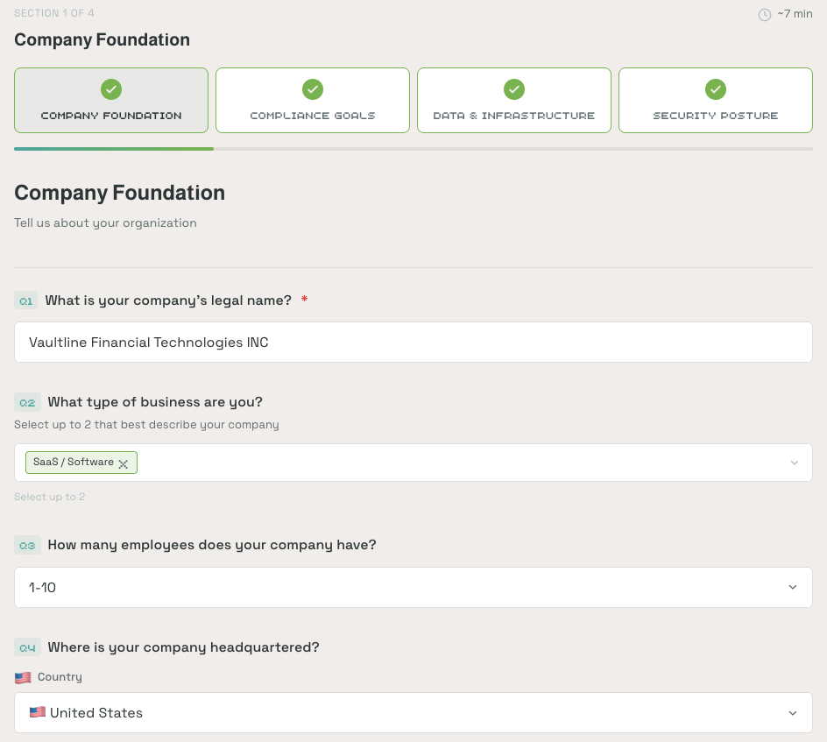Click the Q2 question badge

click(x=27, y=402)
